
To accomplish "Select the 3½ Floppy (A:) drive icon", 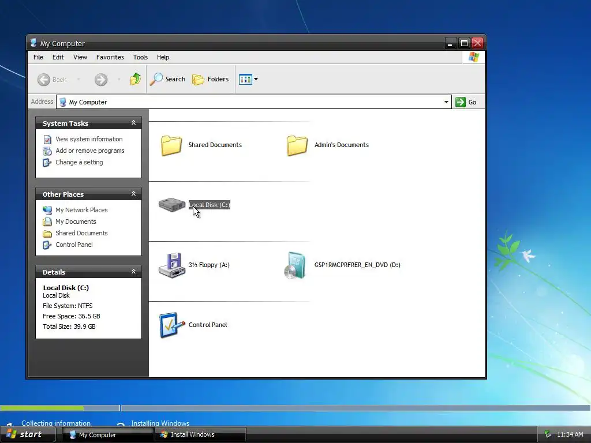I will coord(172,265).
